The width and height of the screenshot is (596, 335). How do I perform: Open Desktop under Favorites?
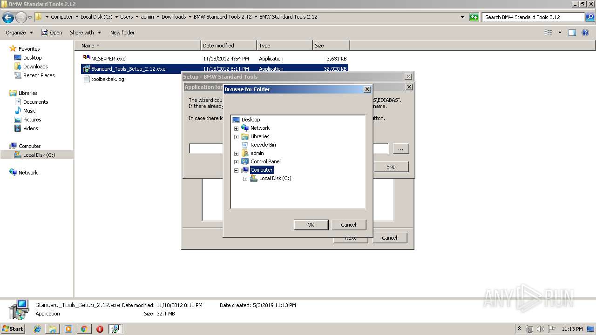[x=32, y=58]
